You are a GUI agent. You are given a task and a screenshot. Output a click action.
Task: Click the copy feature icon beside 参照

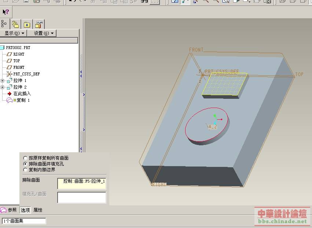click(x=3, y=210)
